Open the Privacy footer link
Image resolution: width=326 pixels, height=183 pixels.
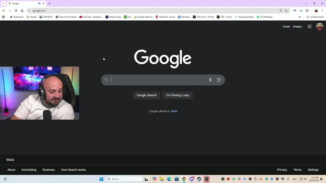tap(282, 170)
